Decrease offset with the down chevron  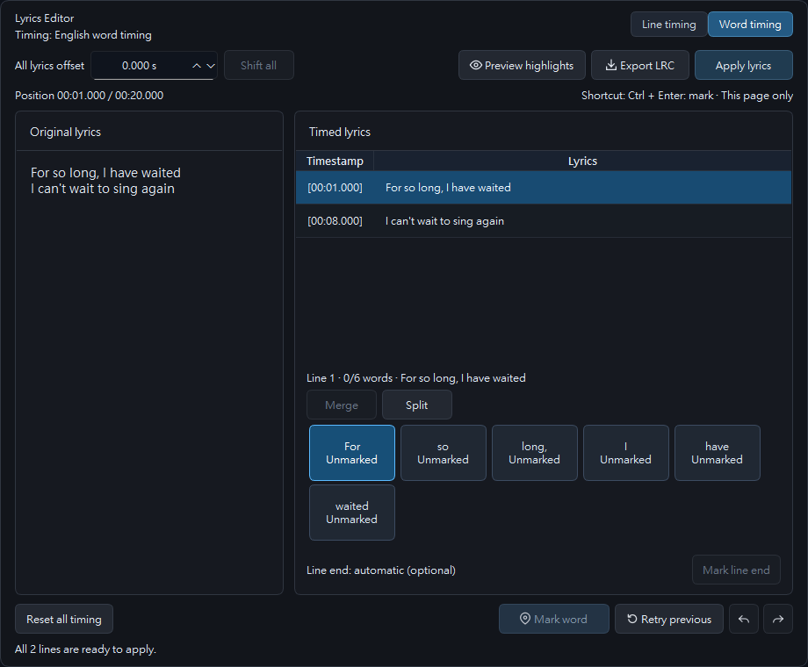tap(210, 66)
